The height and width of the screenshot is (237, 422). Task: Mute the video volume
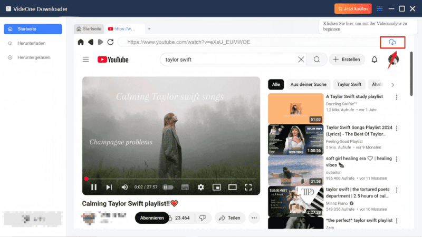[x=124, y=187]
